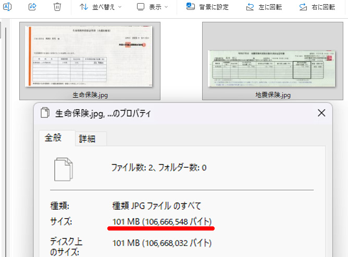Viewport: 348px width, 257px height.
Task: Click the share icon in the toolbar
Action: 32,7
